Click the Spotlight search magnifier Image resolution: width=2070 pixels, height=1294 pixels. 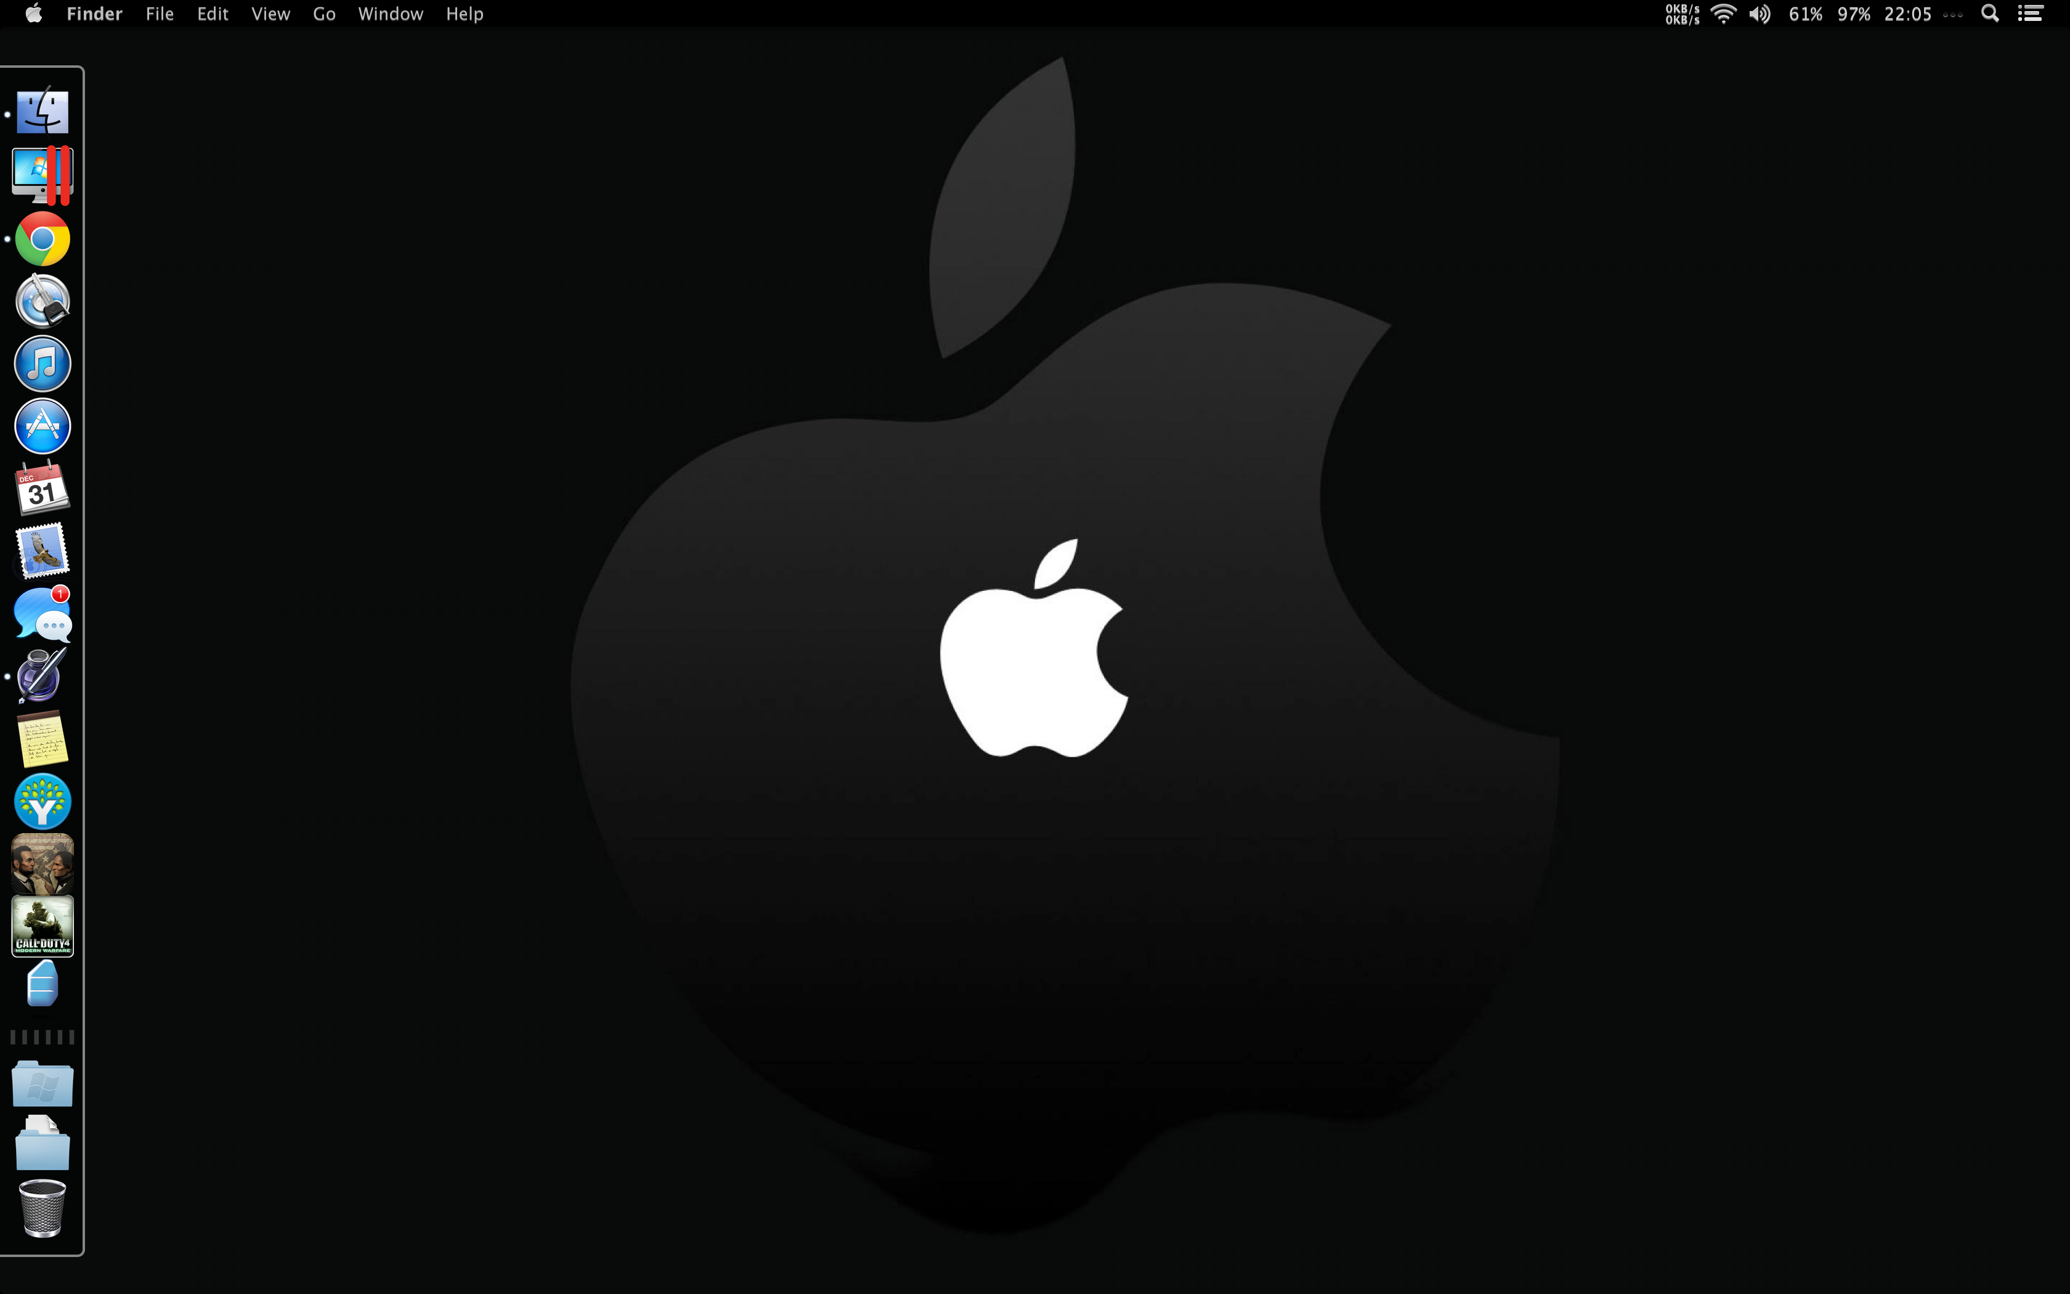pos(1989,14)
